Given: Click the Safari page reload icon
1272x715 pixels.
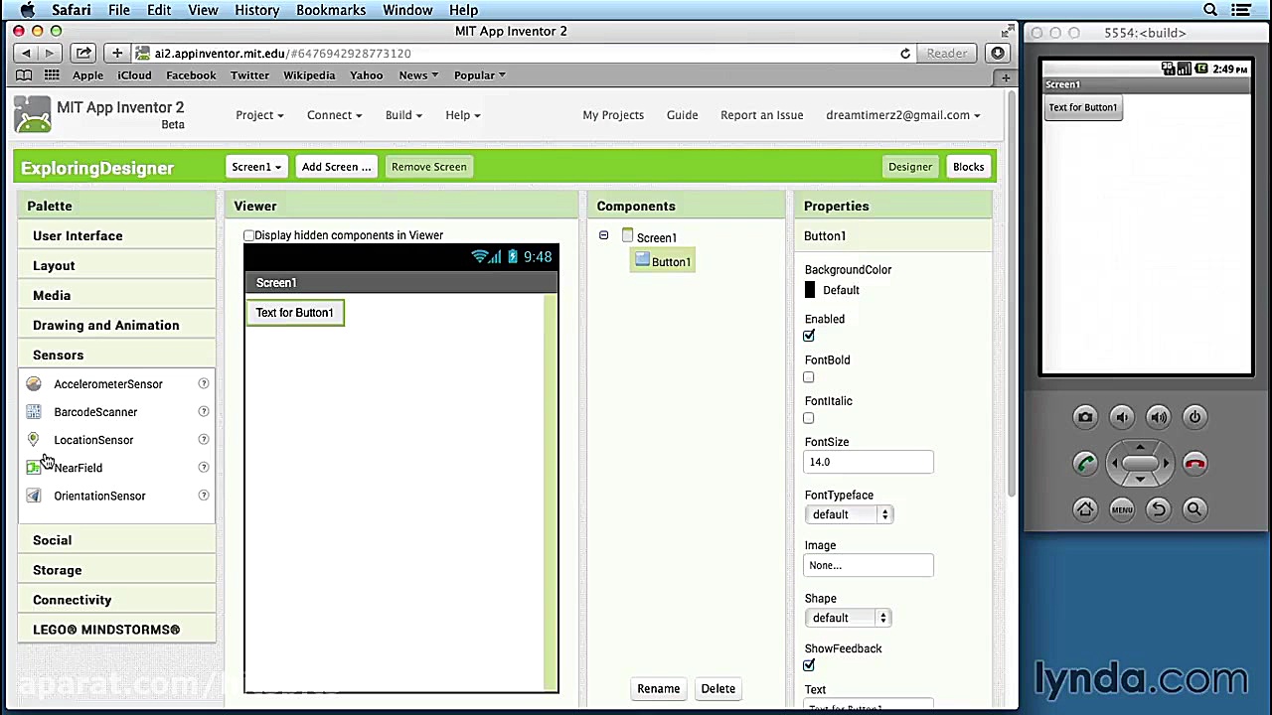Looking at the screenshot, I should (x=905, y=54).
